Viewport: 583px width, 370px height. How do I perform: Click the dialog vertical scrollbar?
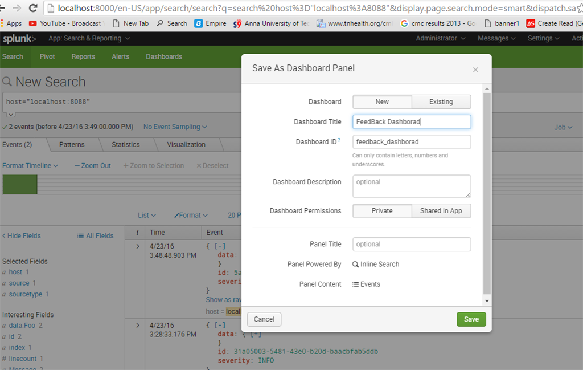(487, 194)
